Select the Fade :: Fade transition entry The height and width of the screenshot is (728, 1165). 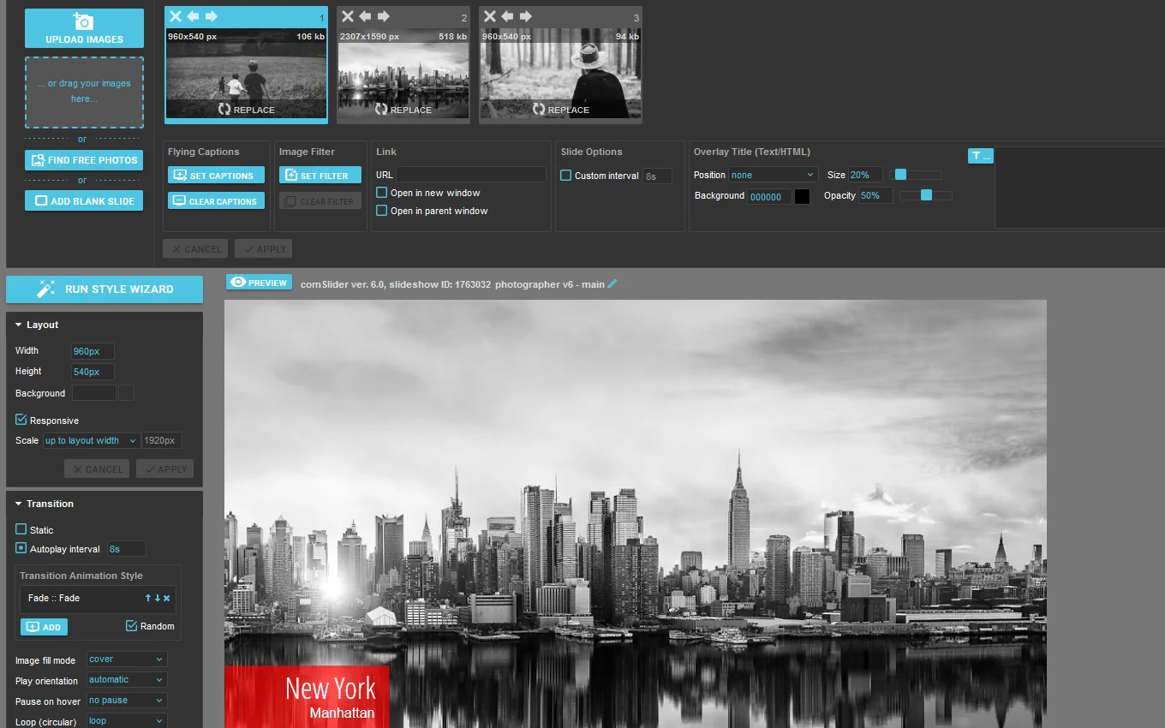click(x=98, y=599)
